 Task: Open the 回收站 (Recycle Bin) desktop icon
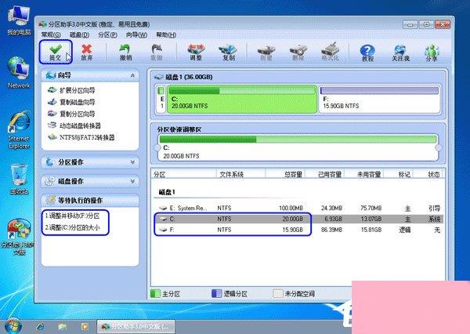pyautogui.click(x=19, y=179)
